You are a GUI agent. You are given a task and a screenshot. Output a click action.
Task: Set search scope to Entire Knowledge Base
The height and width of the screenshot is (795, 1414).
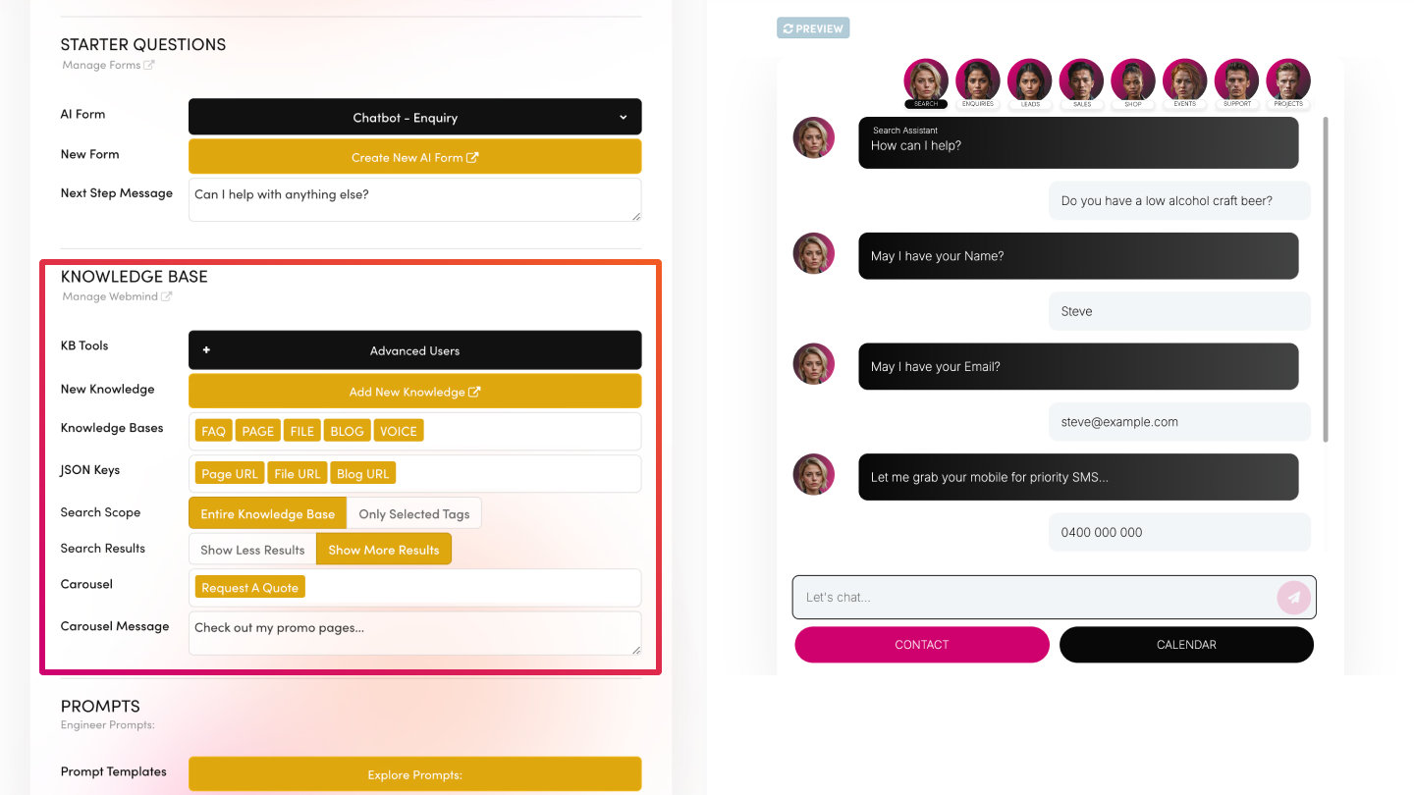[x=268, y=513]
